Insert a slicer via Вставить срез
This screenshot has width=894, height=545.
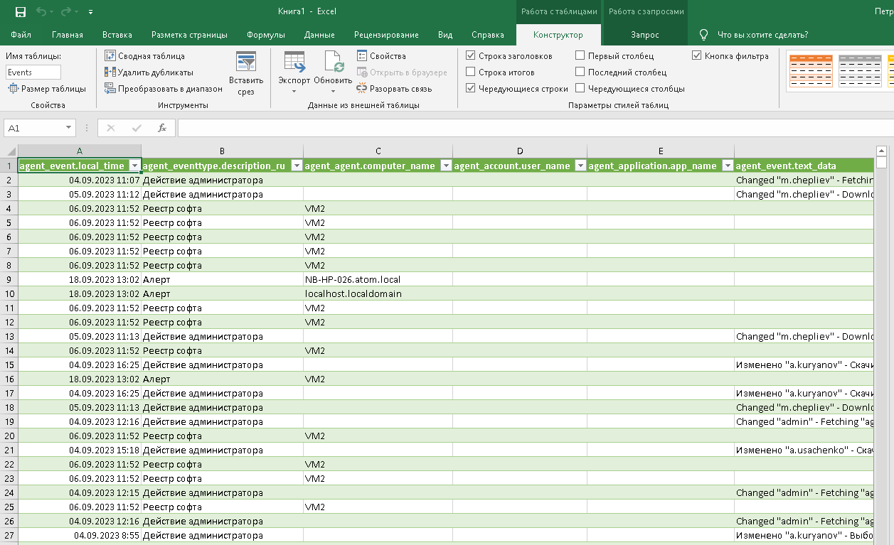(x=246, y=71)
